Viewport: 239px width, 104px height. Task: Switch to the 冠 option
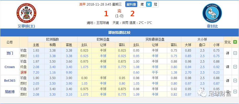pyautogui.click(x=155, y=4)
